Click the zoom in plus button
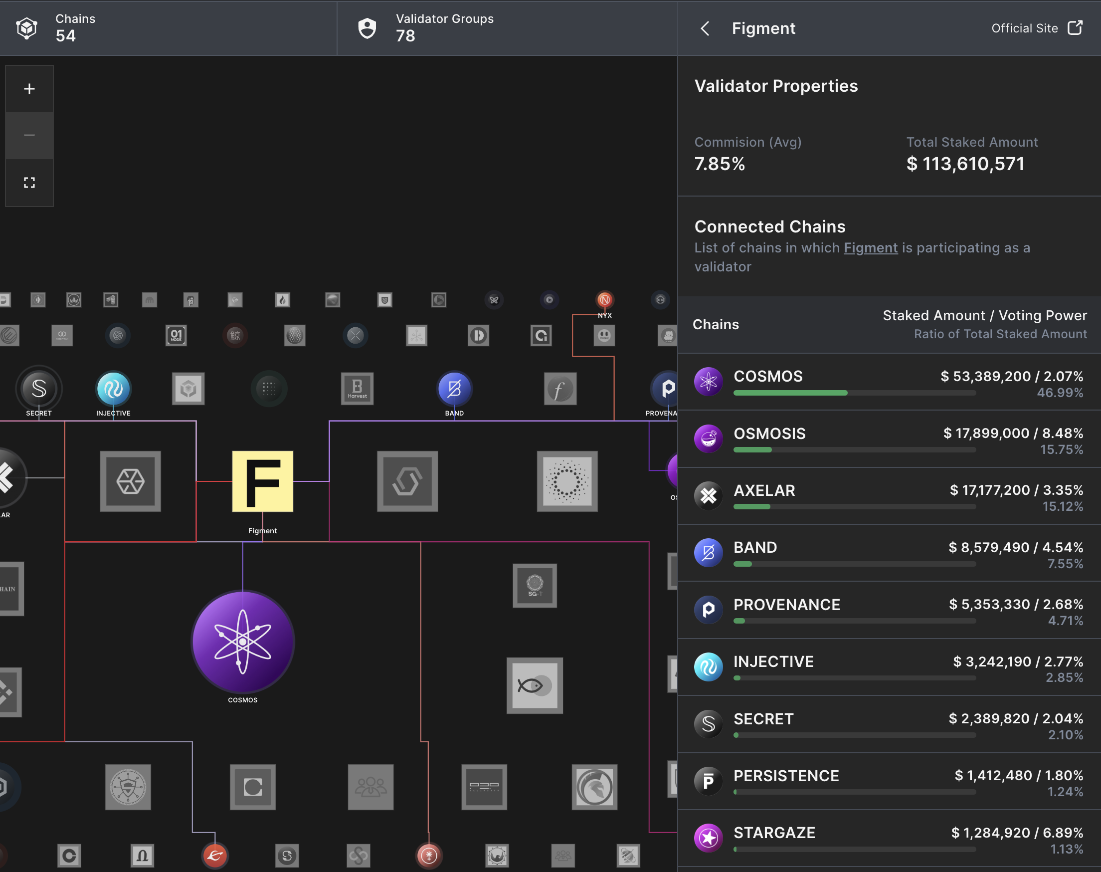 click(x=29, y=89)
